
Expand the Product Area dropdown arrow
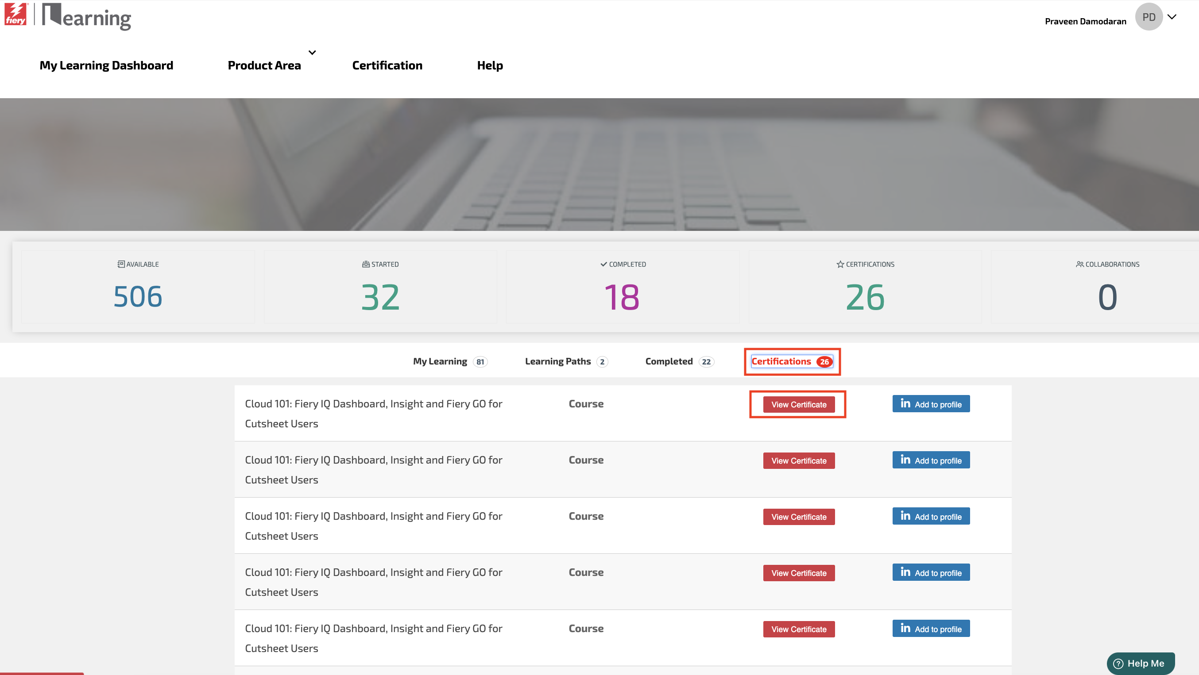(x=312, y=53)
